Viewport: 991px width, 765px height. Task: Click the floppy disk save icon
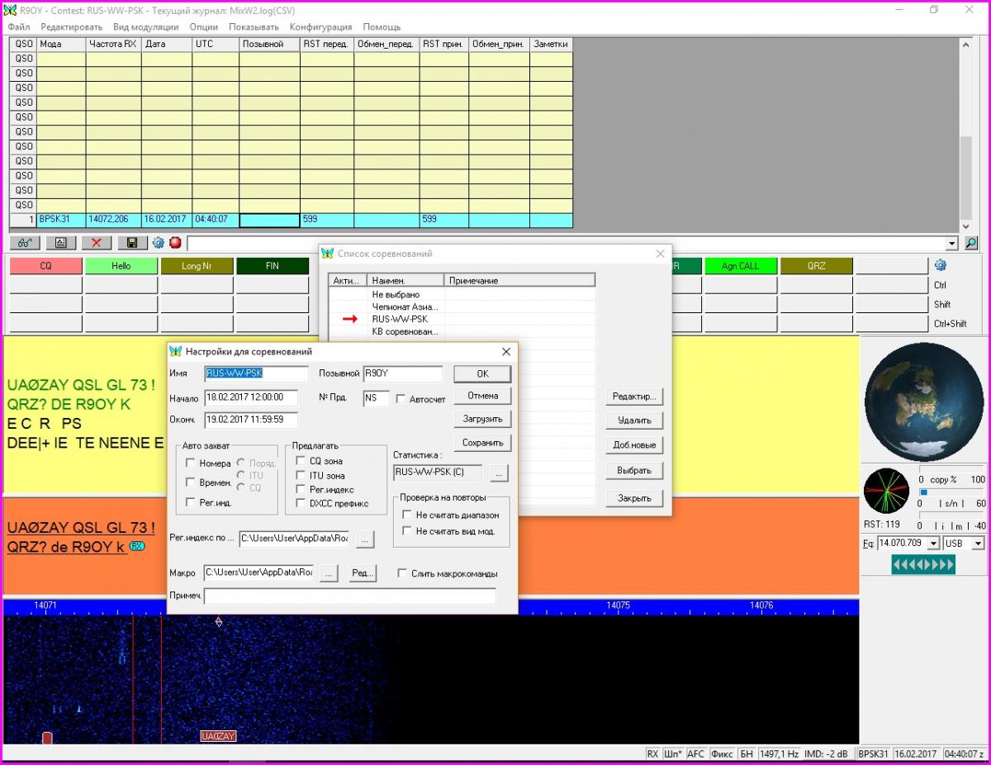pos(131,243)
